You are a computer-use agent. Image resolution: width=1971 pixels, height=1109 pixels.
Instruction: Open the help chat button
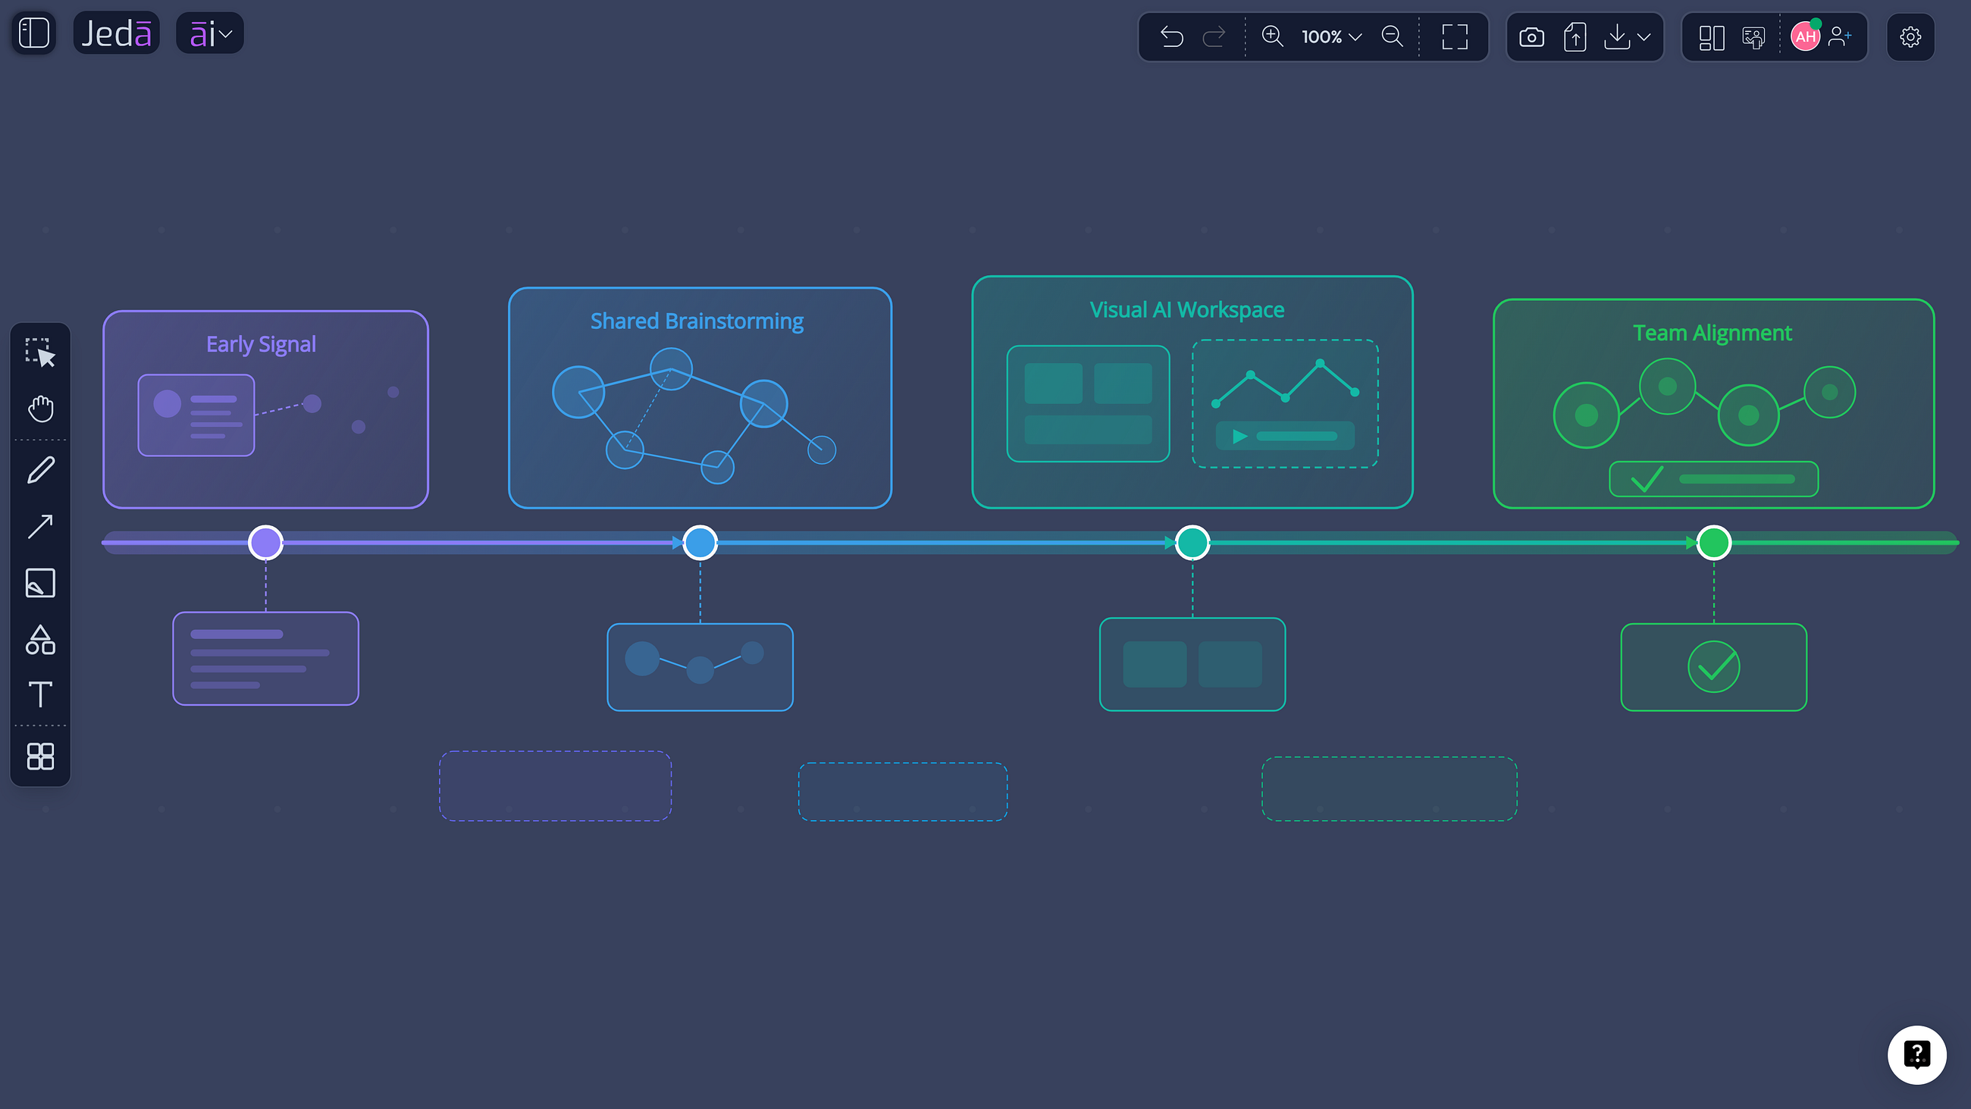click(x=1916, y=1055)
